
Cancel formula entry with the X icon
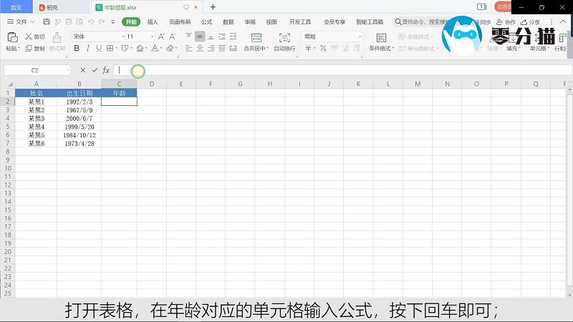(x=83, y=70)
